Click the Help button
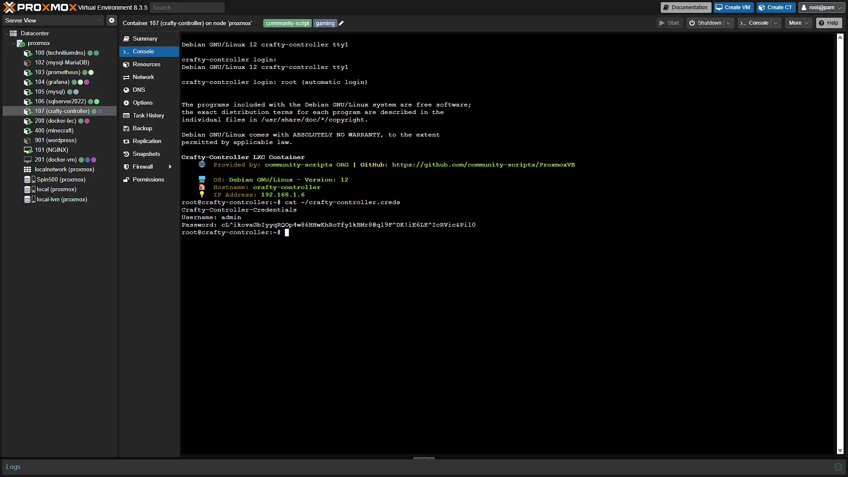Image resolution: width=848 pixels, height=477 pixels. coord(829,23)
